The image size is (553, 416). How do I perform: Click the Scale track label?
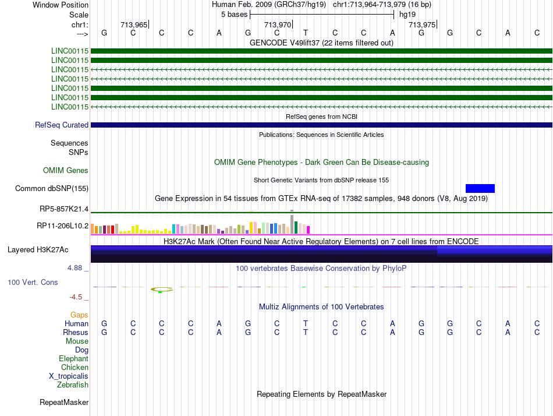79,15
